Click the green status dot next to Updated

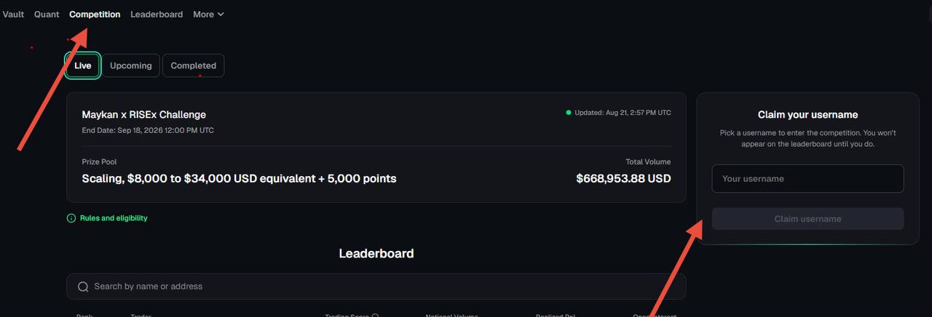tap(569, 113)
